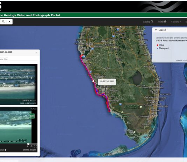Close the coordinate popup panel
The width and height of the screenshot is (187, 162).
(36, 53)
